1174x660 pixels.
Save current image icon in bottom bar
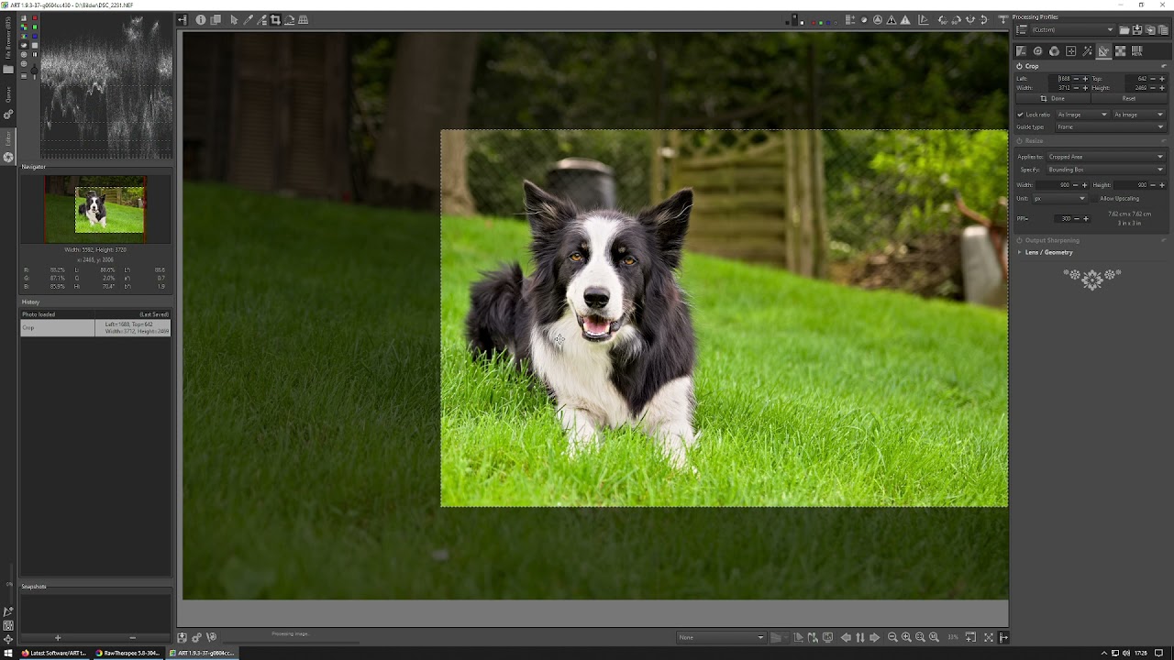click(x=182, y=637)
